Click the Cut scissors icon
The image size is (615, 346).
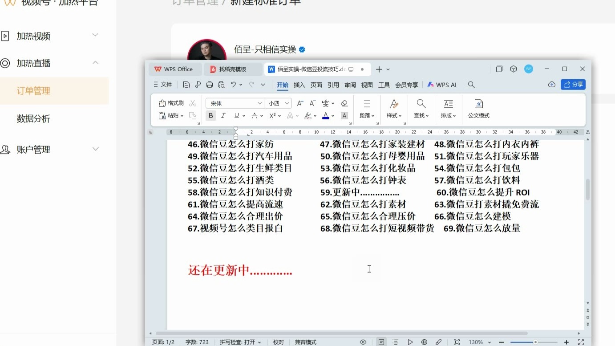point(193,103)
